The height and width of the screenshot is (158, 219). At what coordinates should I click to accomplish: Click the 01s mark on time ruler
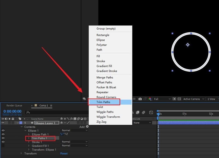185,114
